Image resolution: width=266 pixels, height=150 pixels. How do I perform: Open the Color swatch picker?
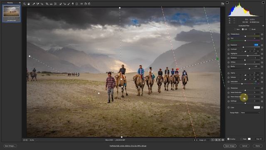point(257,107)
